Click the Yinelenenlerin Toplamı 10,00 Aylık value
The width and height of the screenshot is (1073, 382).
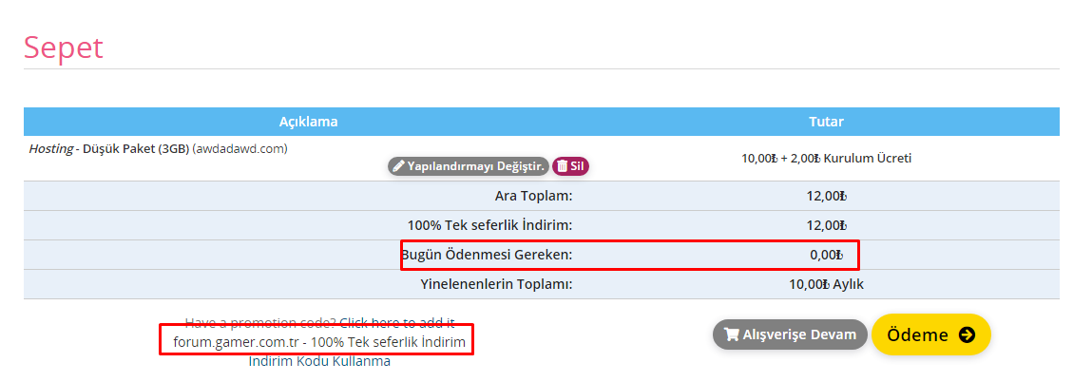click(x=826, y=285)
